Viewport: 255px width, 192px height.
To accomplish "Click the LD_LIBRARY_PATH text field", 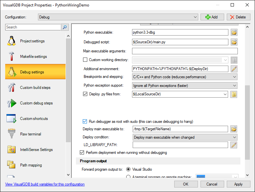I will pyautogui.click(x=180, y=145).
